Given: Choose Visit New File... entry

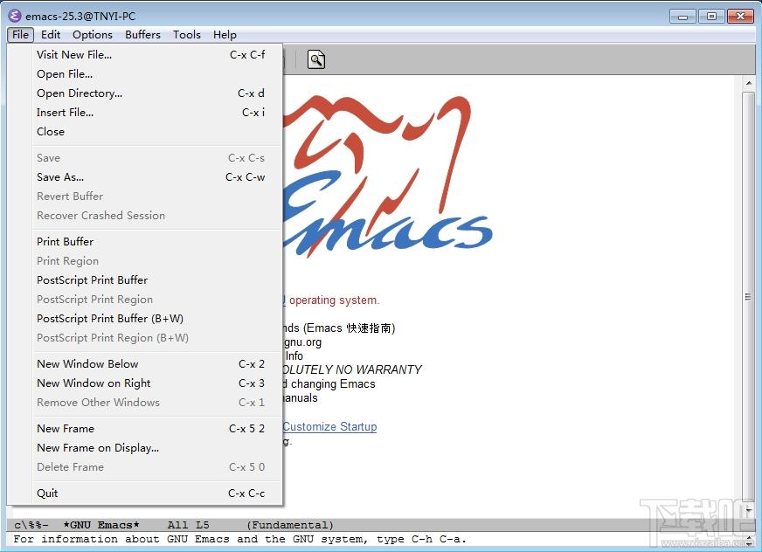Looking at the screenshot, I should 157,55.
